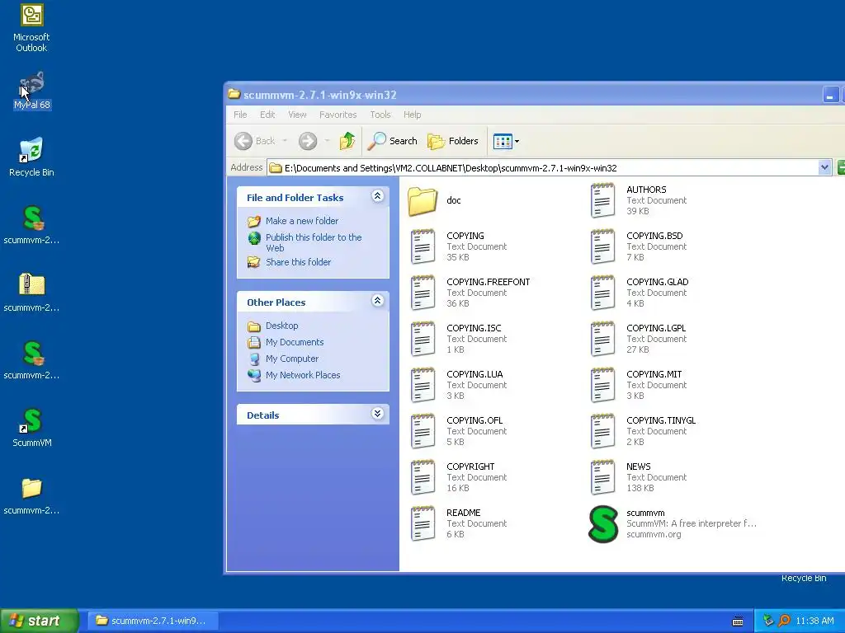The width and height of the screenshot is (845, 633).
Task: Collapse the File and Folder Tasks panel
Action: pyautogui.click(x=378, y=196)
